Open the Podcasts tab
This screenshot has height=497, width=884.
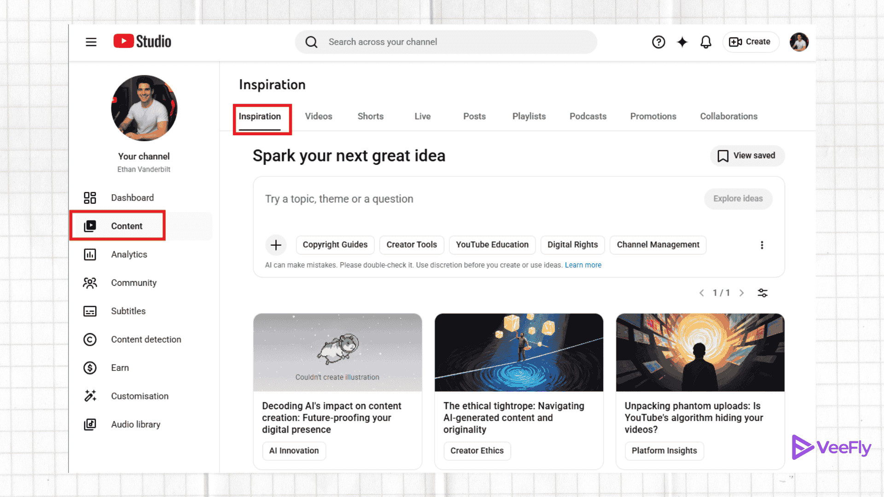[x=588, y=116]
